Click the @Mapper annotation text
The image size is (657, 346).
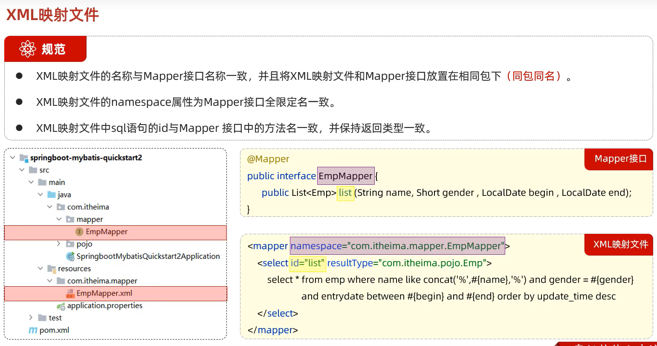(x=268, y=159)
